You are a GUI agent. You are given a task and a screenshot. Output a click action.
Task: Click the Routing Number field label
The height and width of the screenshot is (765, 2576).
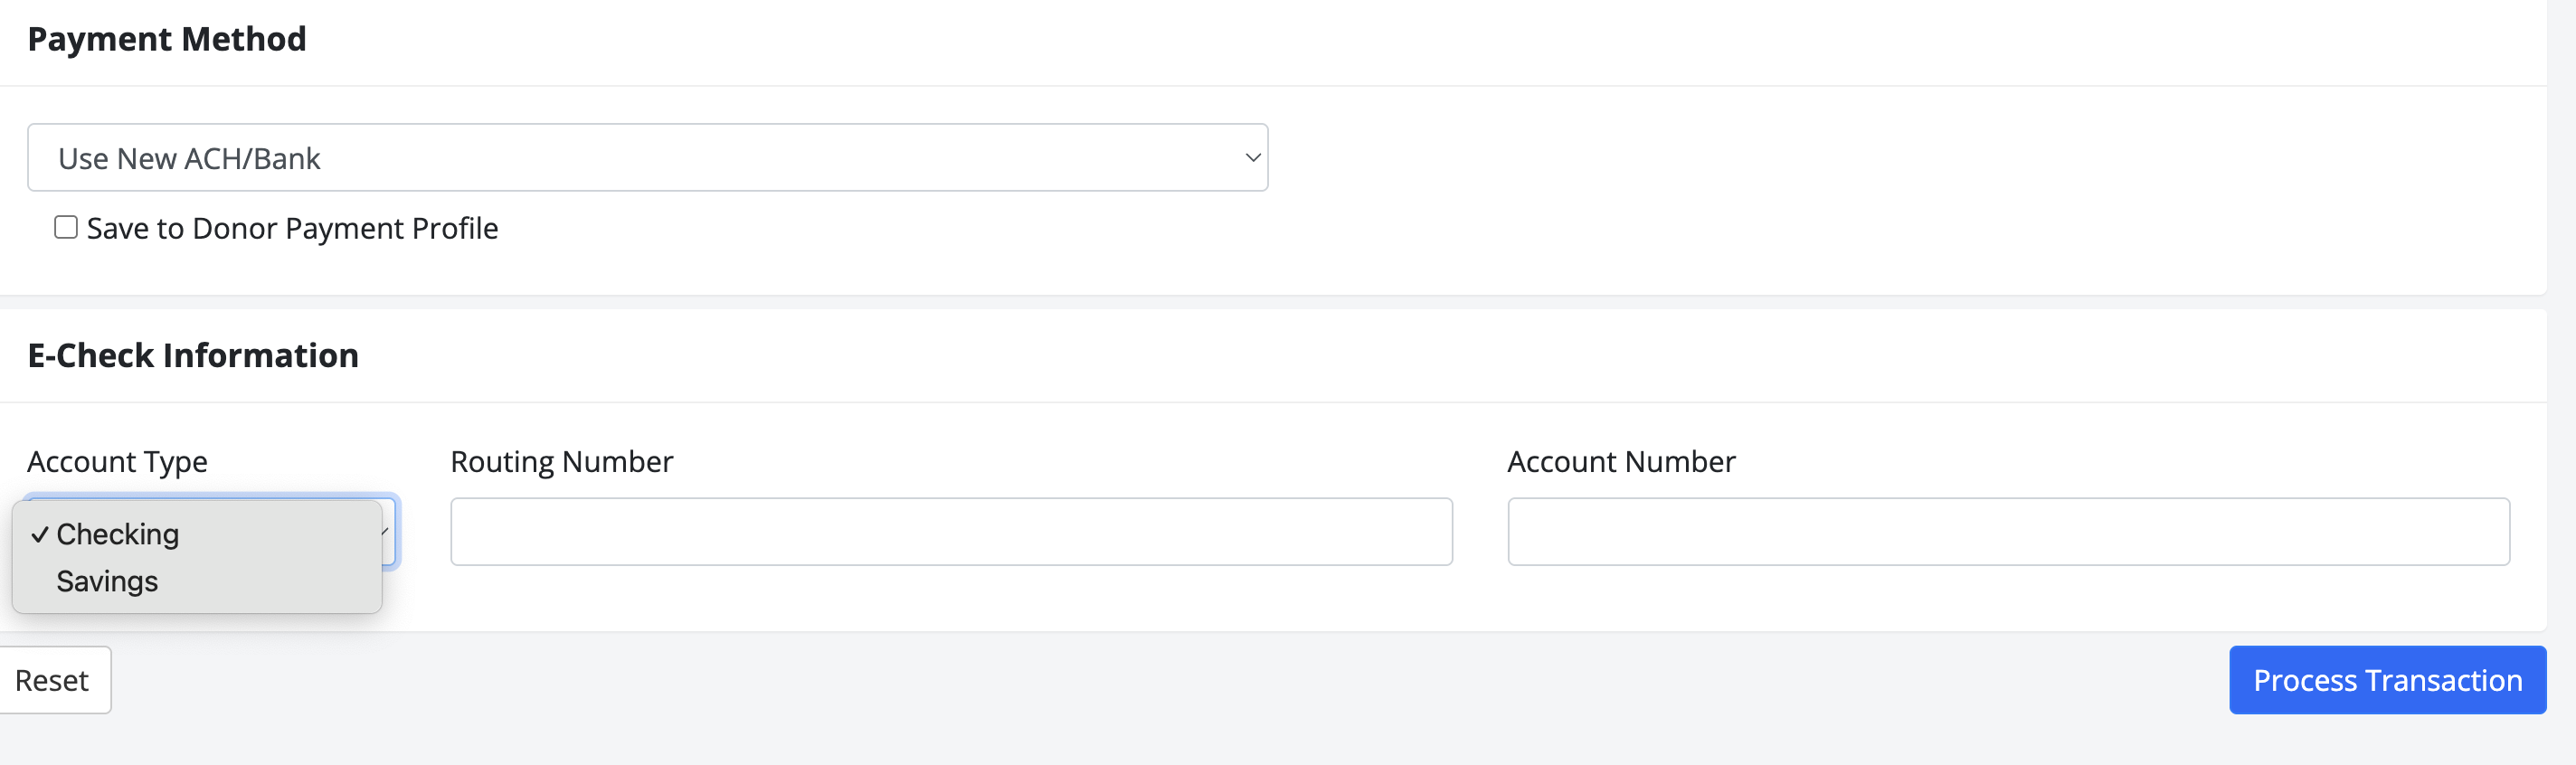pyautogui.click(x=561, y=462)
